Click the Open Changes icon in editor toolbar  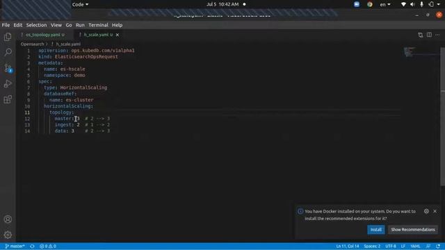point(420,35)
